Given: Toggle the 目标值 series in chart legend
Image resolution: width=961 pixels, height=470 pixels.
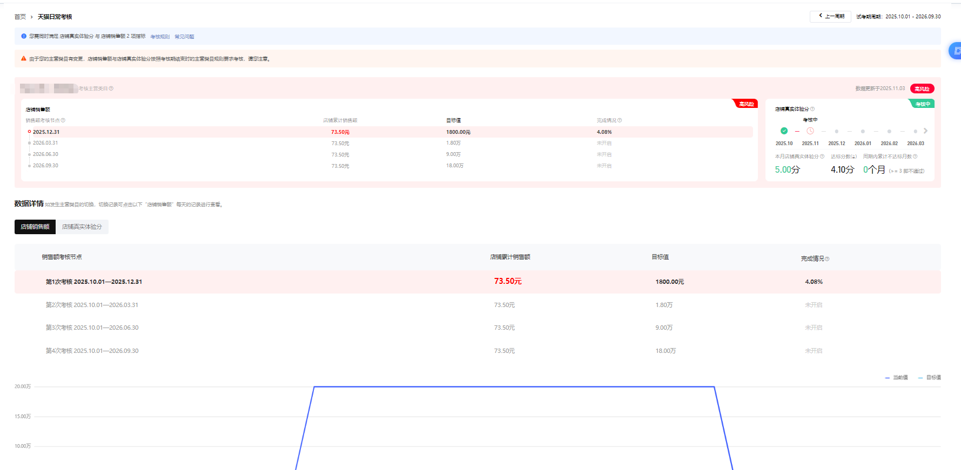Looking at the screenshot, I should 930,378.
